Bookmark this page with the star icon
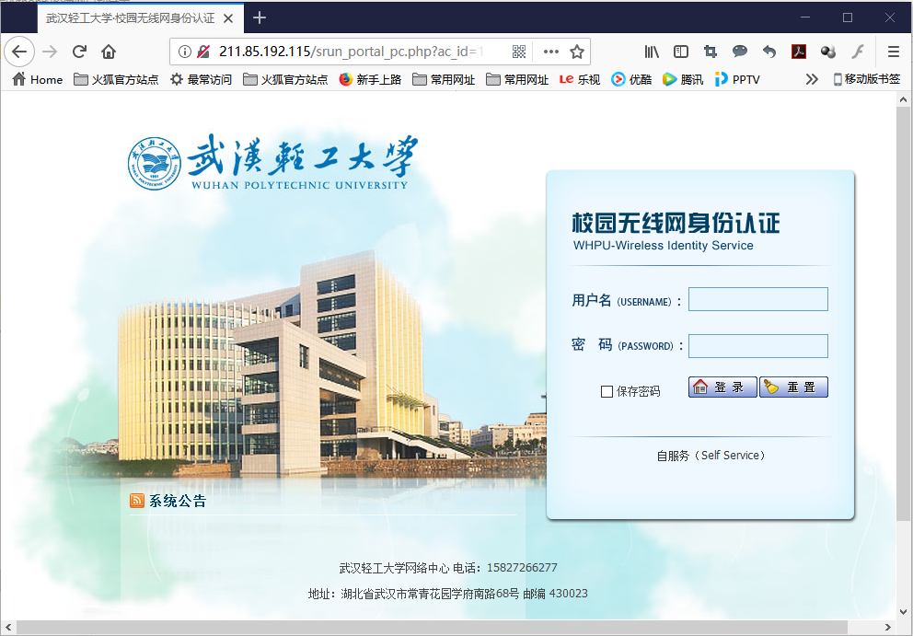913x636 pixels. (x=577, y=52)
